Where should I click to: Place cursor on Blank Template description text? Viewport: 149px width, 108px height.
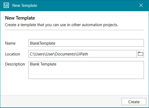(x=43, y=64)
